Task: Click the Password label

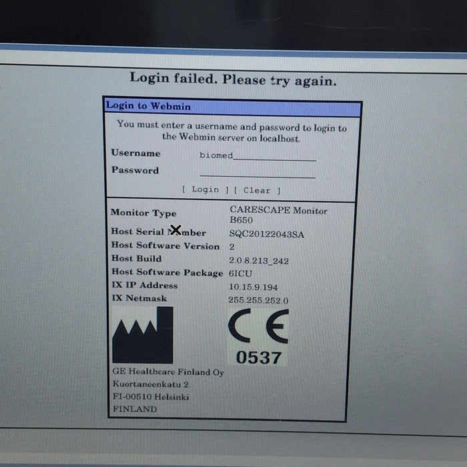Action: point(135,170)
